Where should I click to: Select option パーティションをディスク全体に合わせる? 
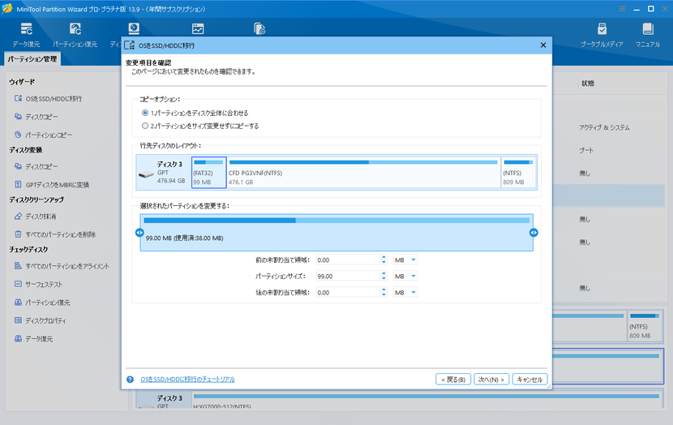point(145,113)
